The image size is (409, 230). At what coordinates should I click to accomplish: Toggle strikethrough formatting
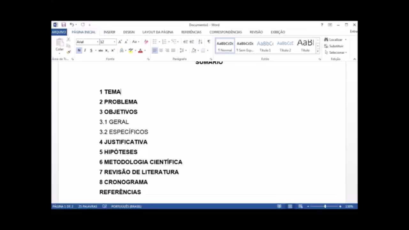[101, 50]
